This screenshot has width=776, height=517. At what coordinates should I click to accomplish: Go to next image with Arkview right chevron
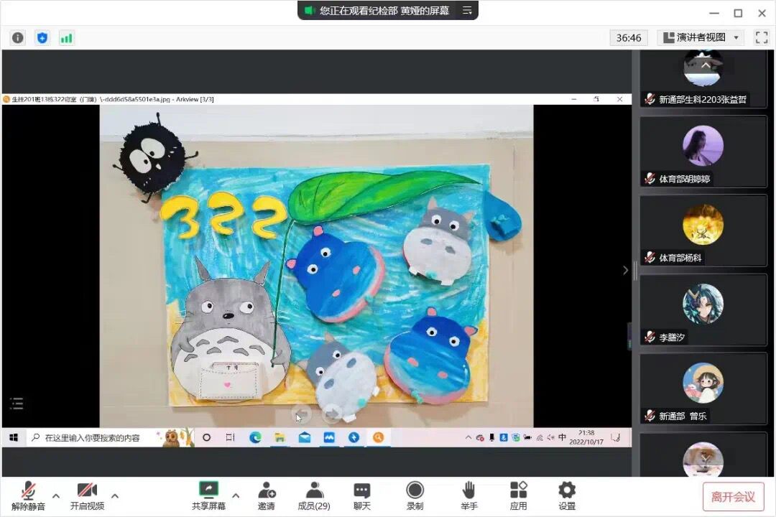[625, 270]
